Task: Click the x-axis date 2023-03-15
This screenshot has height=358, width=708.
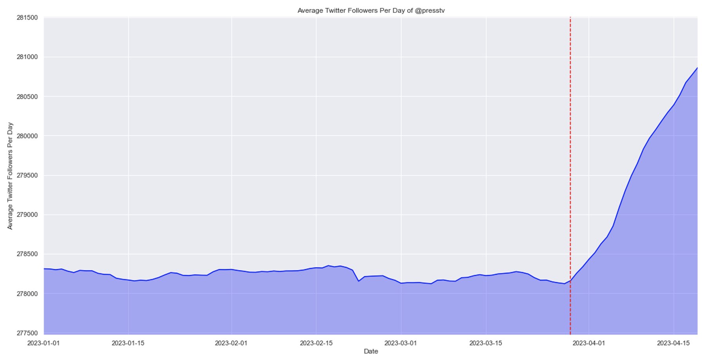Action: point(486,343)
